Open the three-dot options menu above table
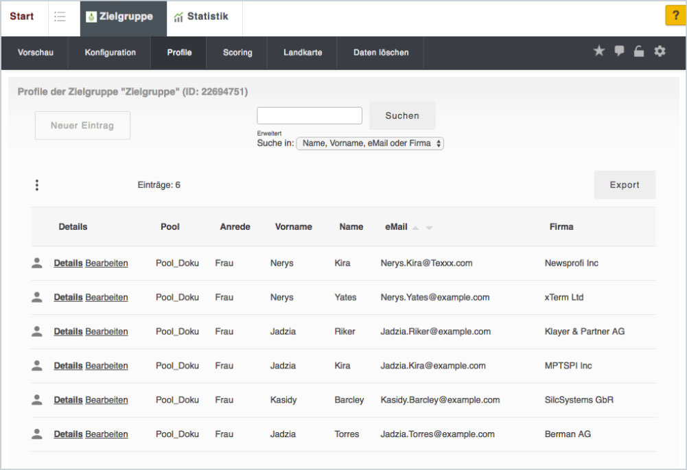The image size is (687, 470). click(37, 185)
